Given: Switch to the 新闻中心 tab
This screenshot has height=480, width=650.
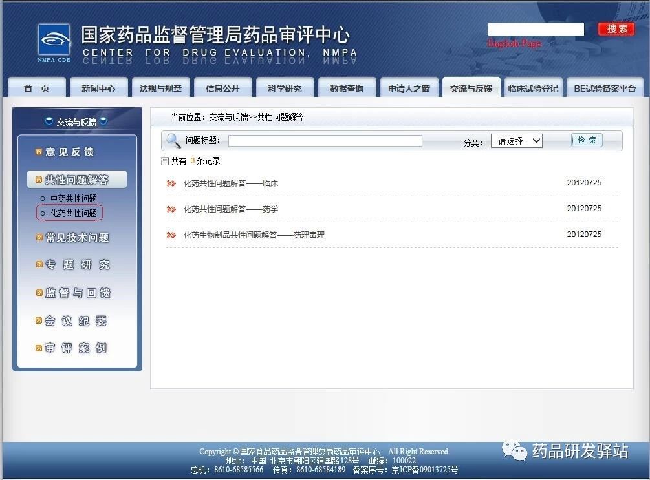Looking at the screenshot, I should click(99, 88).
